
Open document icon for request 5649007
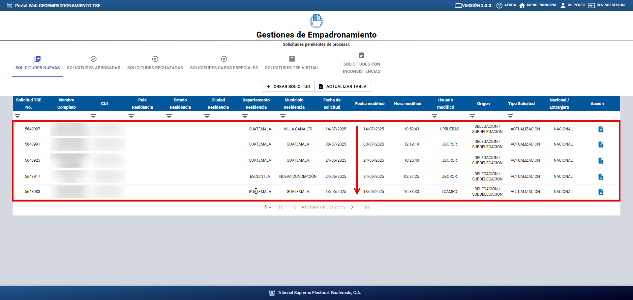[601, 129]
